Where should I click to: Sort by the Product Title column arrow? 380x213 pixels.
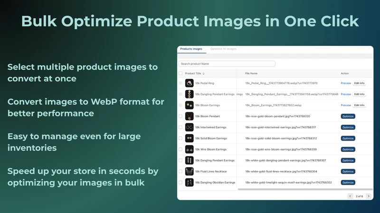pyautogui.click(x=204, y=73)
